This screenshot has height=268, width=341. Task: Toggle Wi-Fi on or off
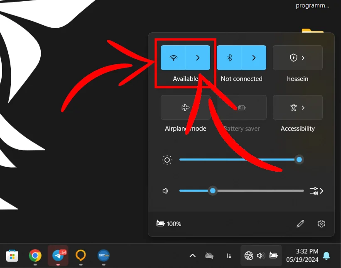tap(173, 58)
